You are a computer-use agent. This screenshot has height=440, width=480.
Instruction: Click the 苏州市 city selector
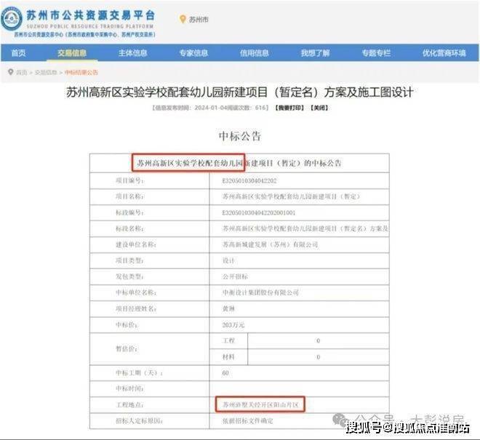pyautogui.click(x=199, y=20)
